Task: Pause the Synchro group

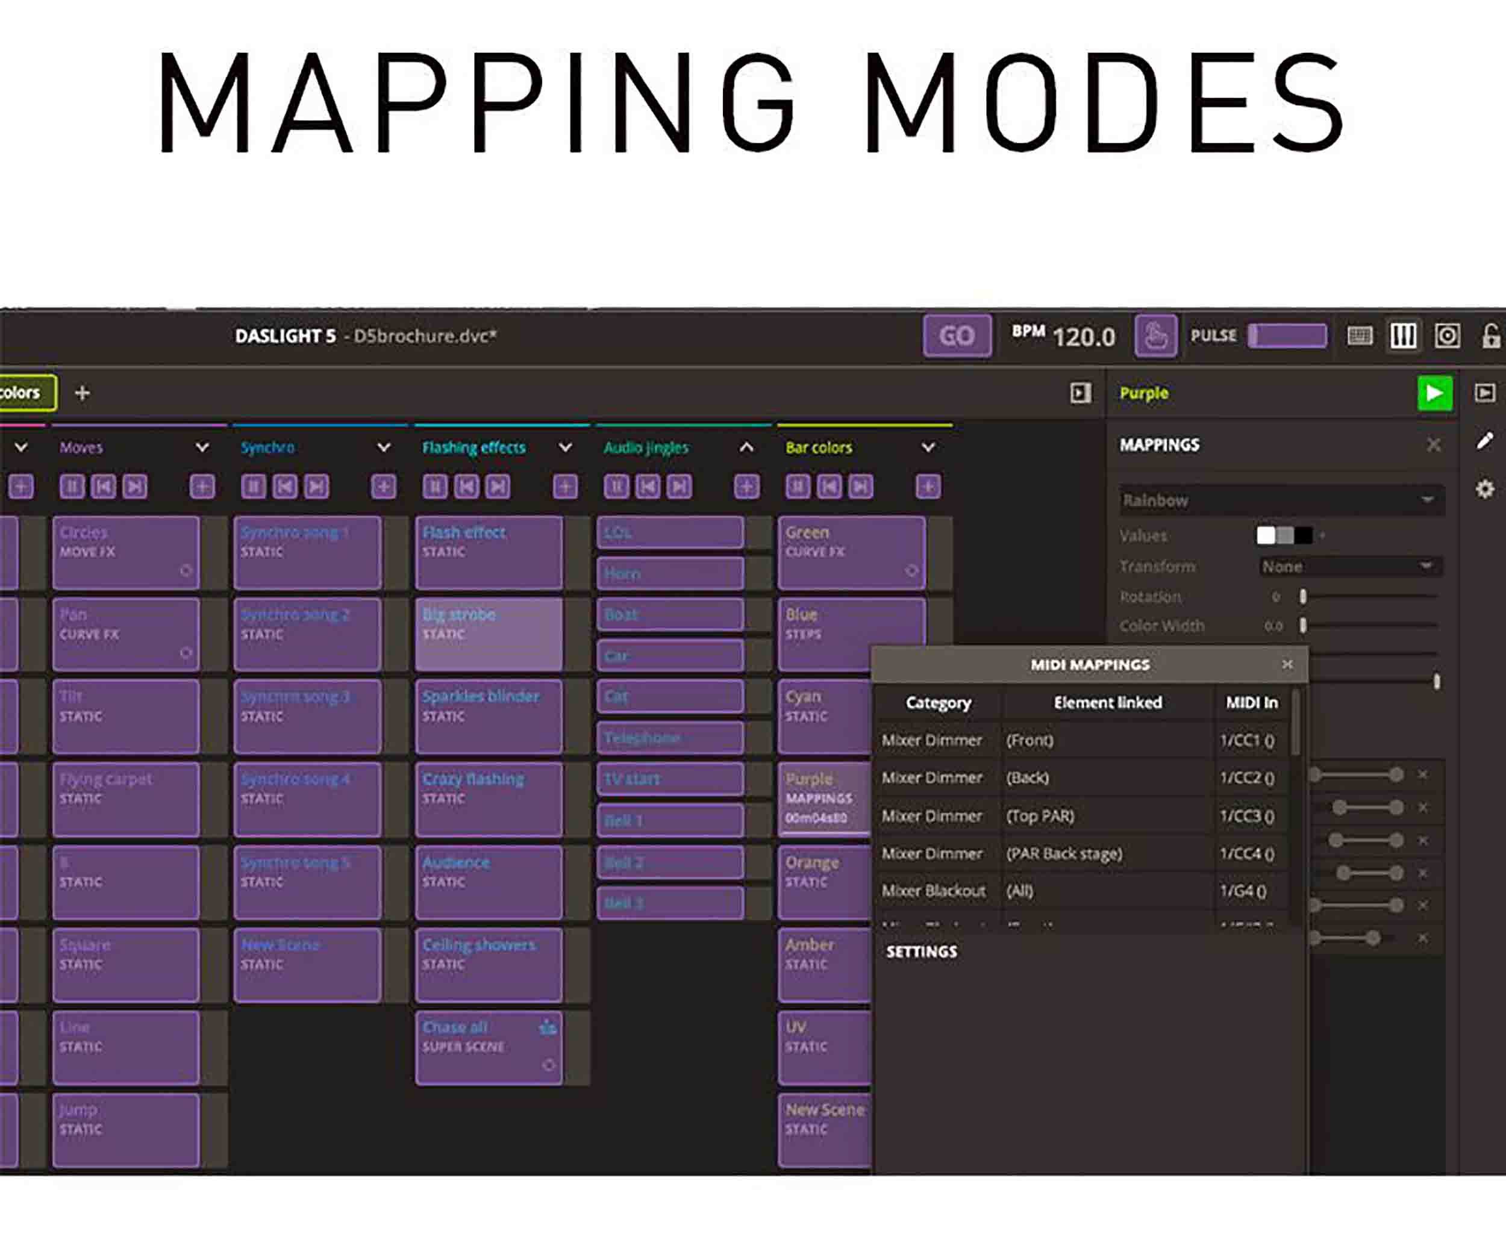Action: (x=253, y=487)
